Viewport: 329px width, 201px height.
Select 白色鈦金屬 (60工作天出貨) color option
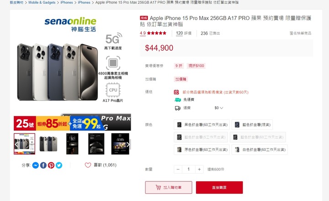click(260, 149)
